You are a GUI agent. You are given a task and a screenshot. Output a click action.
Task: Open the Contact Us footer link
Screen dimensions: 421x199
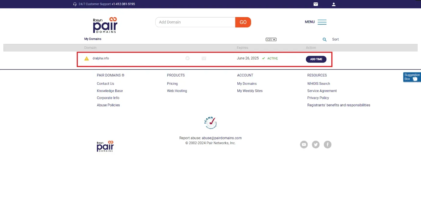click(x=106, y=84)
